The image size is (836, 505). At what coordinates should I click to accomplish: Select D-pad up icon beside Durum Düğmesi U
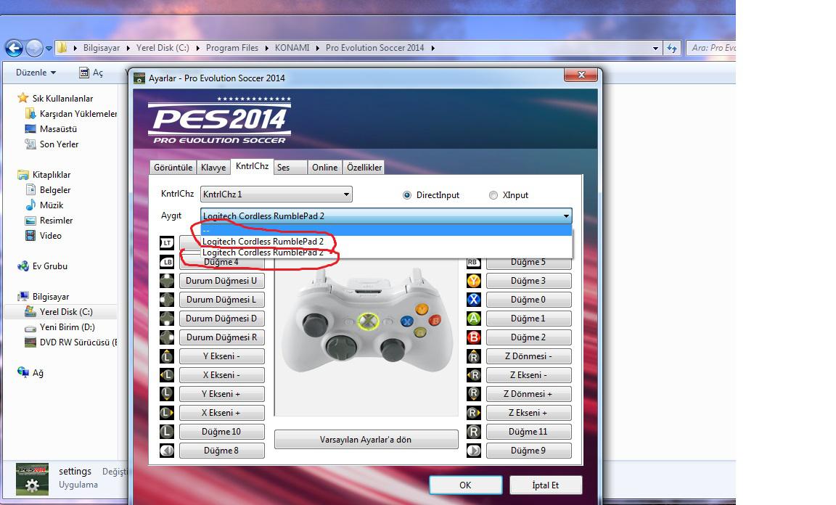click(x=167, y=281)
